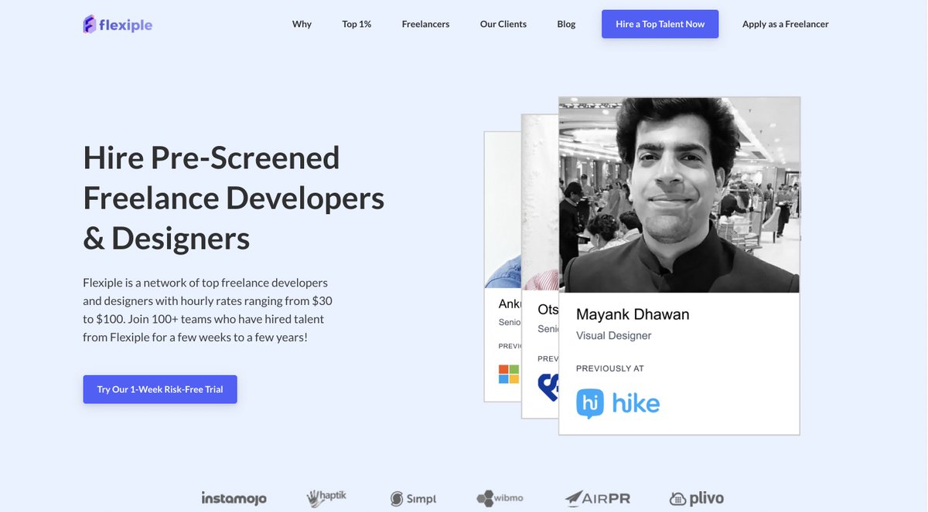Select the Mayank Dhawan name text
This screenshot has height=512, width=928.
point(633,314)
